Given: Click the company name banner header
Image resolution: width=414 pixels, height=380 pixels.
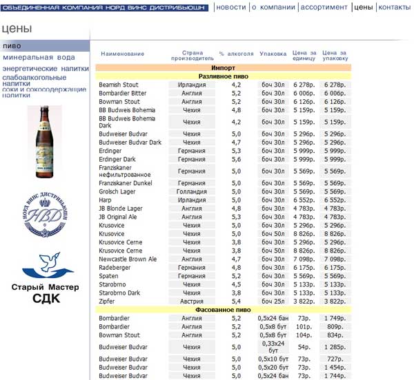Looking at the screenshot, I should point(104,8).
